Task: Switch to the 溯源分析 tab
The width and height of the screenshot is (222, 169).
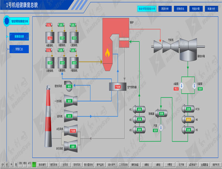Action: [165, 9]
